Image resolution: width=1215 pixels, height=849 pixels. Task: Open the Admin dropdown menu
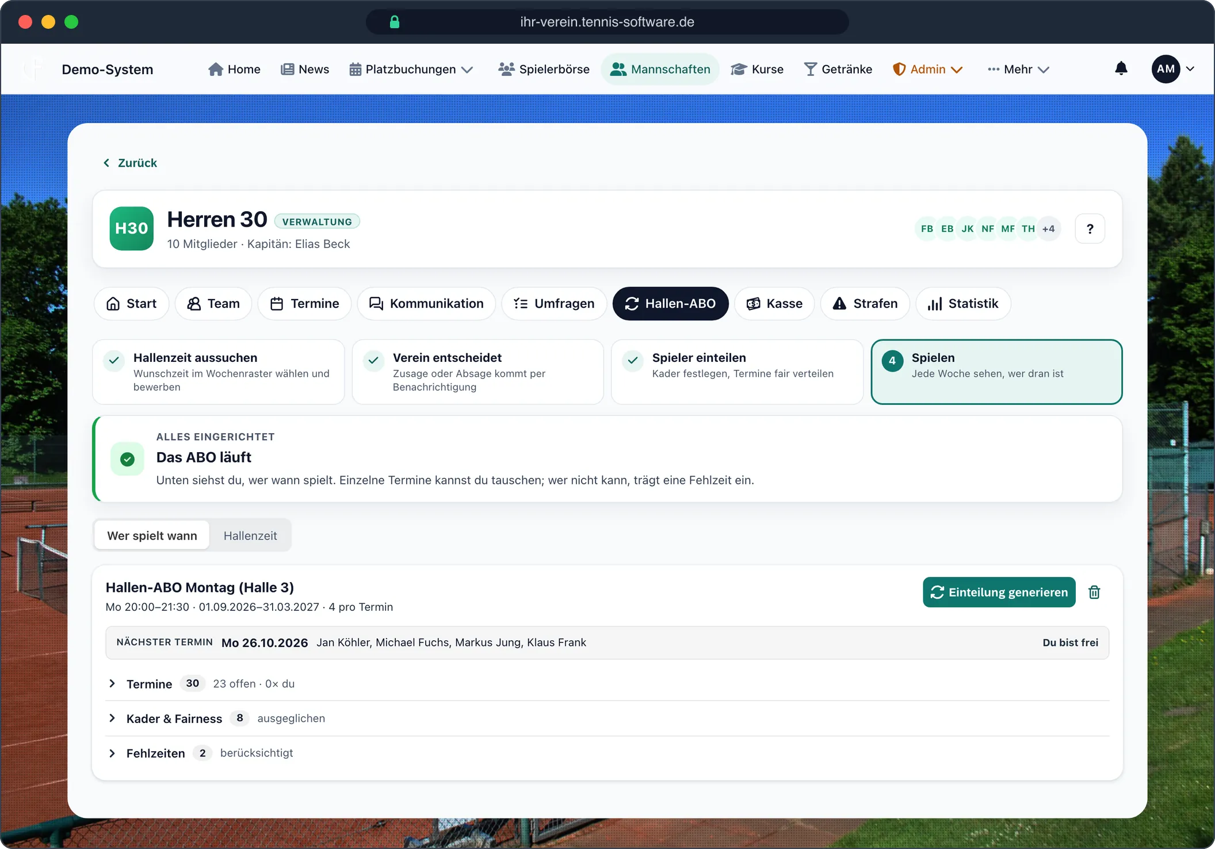(x=927, y=69)
